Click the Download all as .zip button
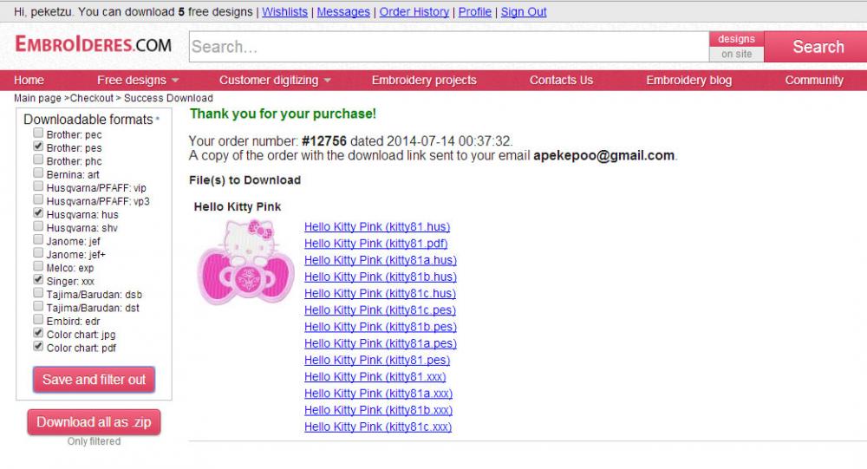Image resolution: width=867 pixels, height=469 pixels. [x=94, y=422]
